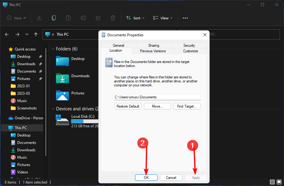The width and height of the screenshot is (284, 186).
Task: Click the Restore Default button
Action: tap(128, 106)
